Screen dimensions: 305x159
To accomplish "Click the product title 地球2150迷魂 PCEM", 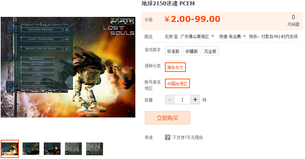I will 168,3.
